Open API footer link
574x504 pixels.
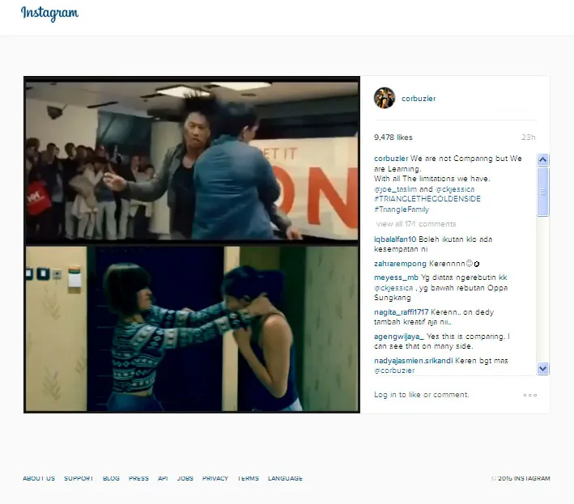(x=163, y=478)
